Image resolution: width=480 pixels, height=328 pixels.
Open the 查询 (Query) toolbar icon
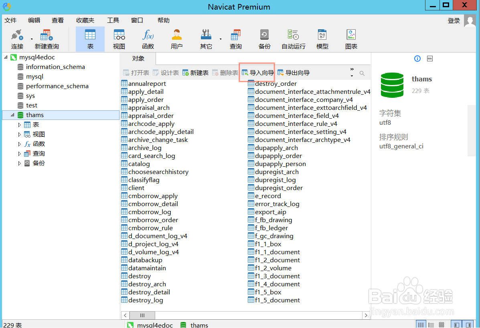pyautogui.click(x=236, y=39)
